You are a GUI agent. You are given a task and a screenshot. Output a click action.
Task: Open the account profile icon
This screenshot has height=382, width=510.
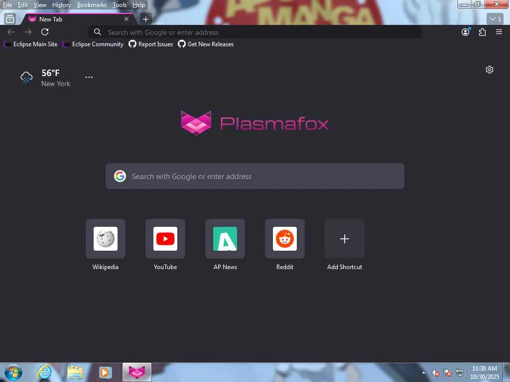466,32
